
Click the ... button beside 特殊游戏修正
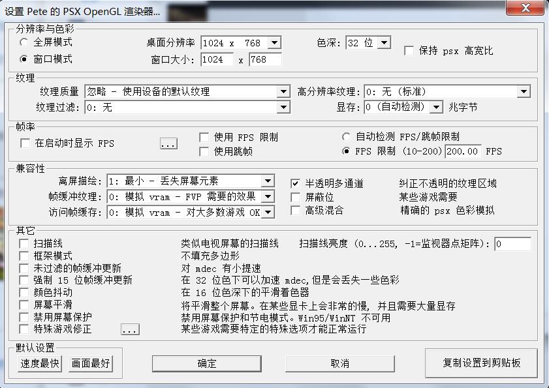click(x=131, y=329)
